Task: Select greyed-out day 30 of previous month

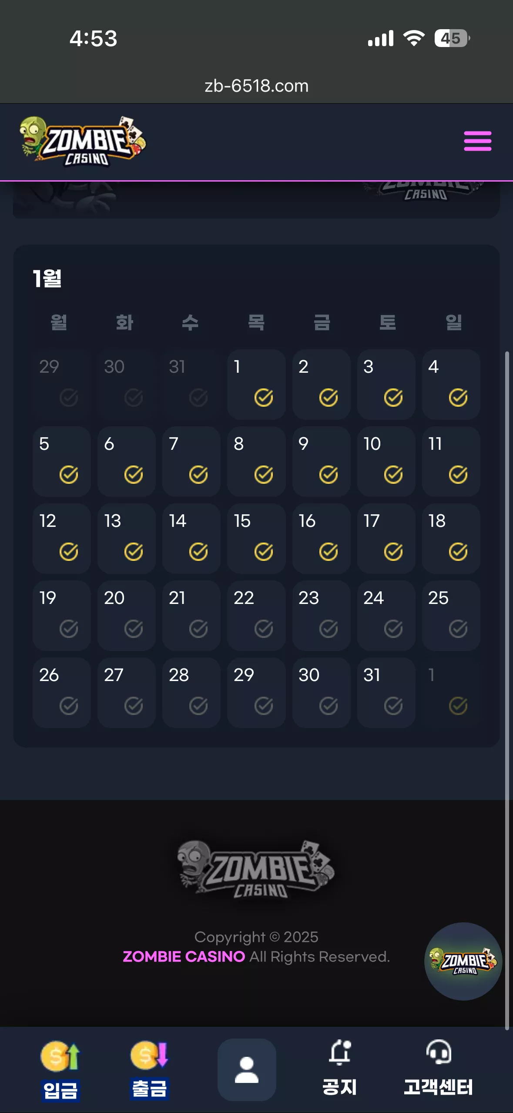Action: pyautogui.click(x=127, y=384)
